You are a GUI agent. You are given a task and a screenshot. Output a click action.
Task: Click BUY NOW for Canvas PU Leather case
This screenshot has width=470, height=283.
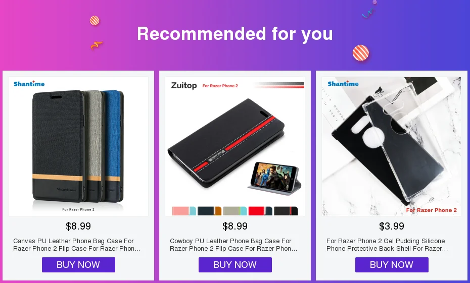[78, 265]
